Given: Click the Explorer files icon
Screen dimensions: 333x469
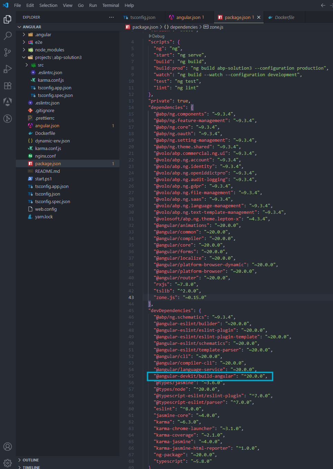Looking at the screenshot, I should click(8, 19).
